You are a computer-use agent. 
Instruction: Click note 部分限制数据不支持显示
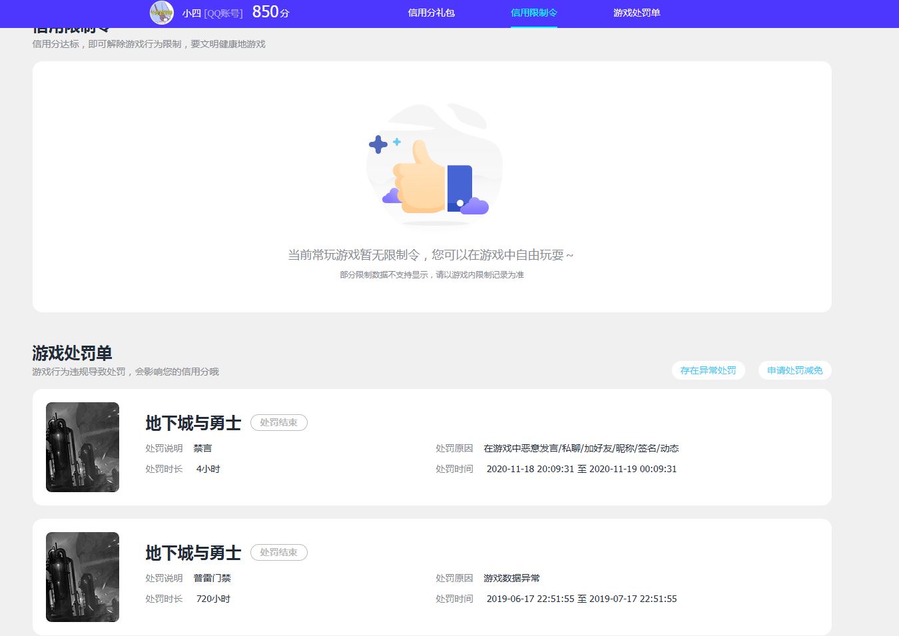click(x=432, y=274)
